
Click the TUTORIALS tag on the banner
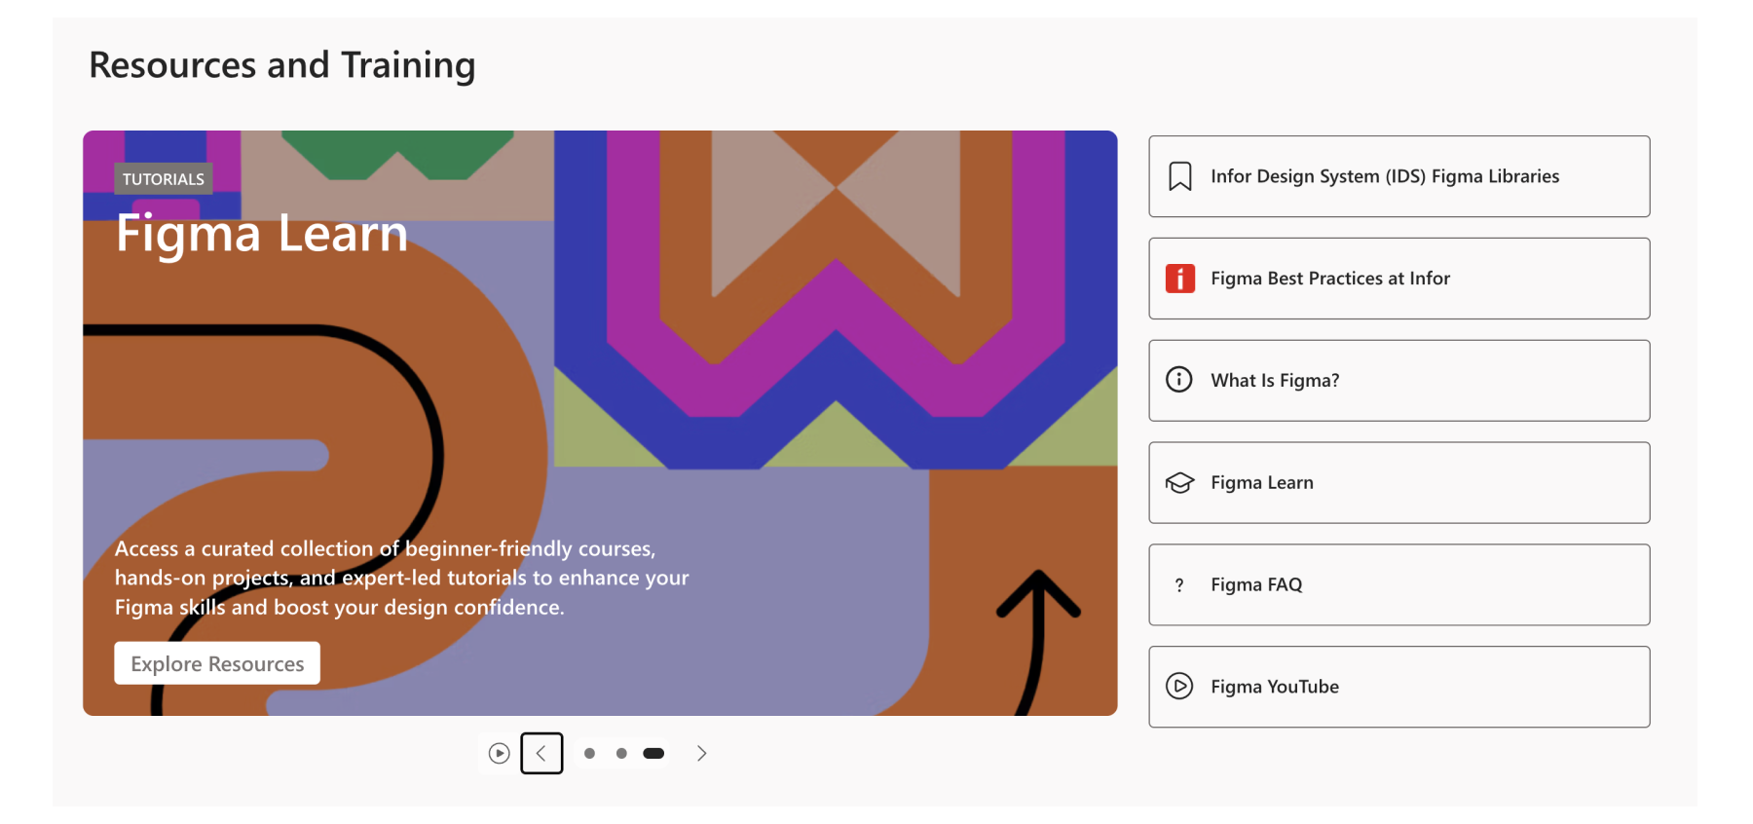click(x=164, y=179)
